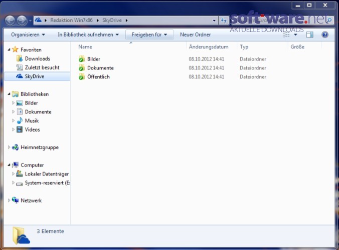Image resolution: width=339 pixels, height=250 pixels.
Task: Open Downloads in Favoriten
Action: tap(38, 58)
